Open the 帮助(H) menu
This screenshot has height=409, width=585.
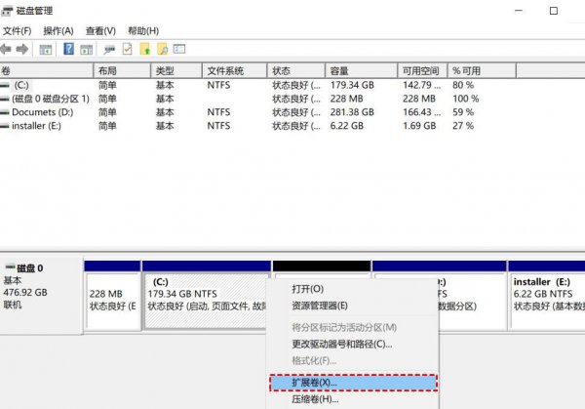143,31
